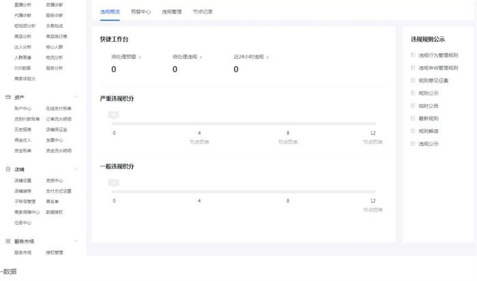Click the document icon beside 规则解读
The width and height of the screenshot is (477, 281).
click(x=413, y=131)
